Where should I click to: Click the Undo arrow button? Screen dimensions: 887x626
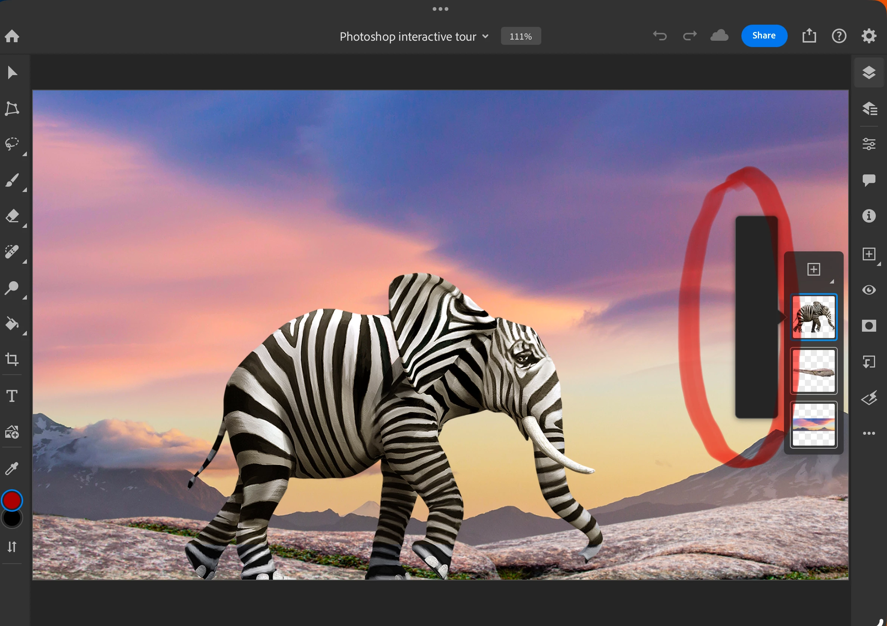tap(660, 36)
